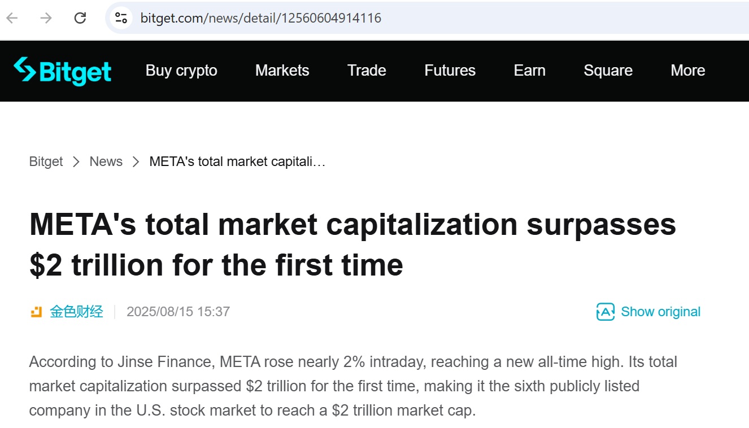Click the META market capitalization headline

point(352,244)
